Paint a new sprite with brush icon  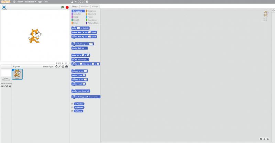point(59,66)
